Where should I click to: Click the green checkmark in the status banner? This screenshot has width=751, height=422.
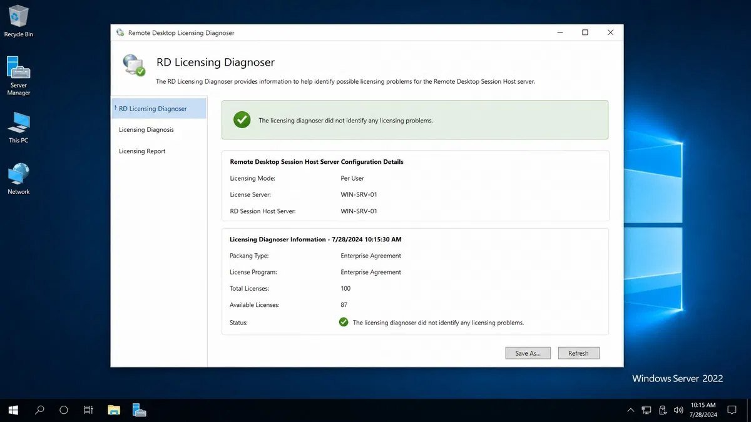[242, 120]
